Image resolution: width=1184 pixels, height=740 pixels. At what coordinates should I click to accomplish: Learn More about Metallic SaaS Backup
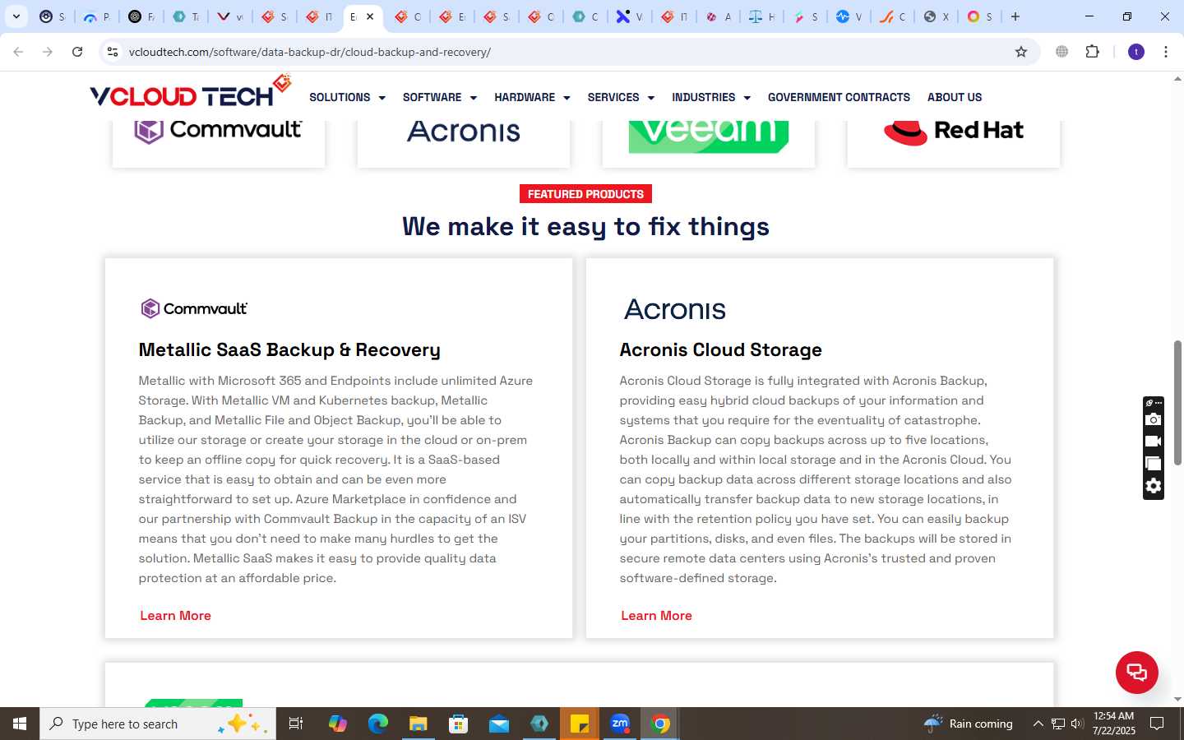pyautogui.click(x=175, y=615)
